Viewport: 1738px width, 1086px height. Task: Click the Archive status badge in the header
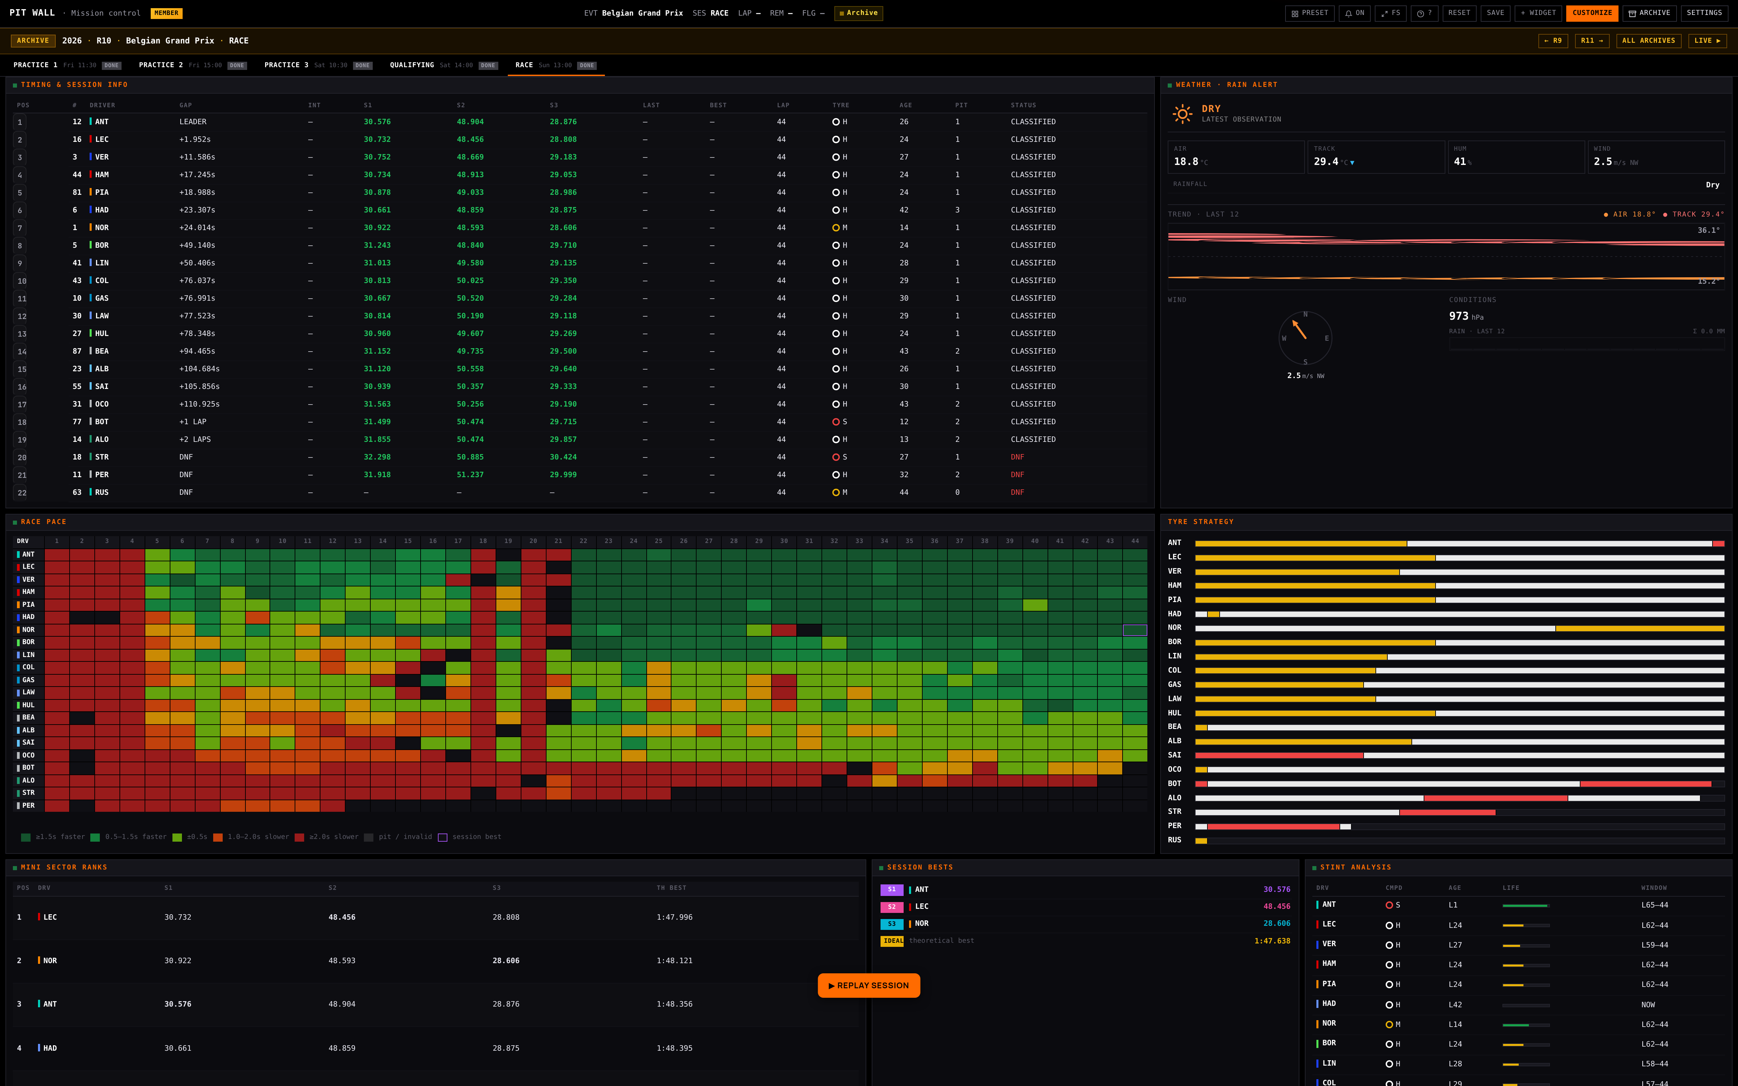[858, 13]
